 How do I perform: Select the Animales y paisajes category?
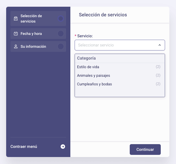tap(120, 75)
